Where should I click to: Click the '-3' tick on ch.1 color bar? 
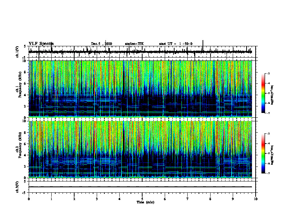pyautogui.click(x=268, y=73)
